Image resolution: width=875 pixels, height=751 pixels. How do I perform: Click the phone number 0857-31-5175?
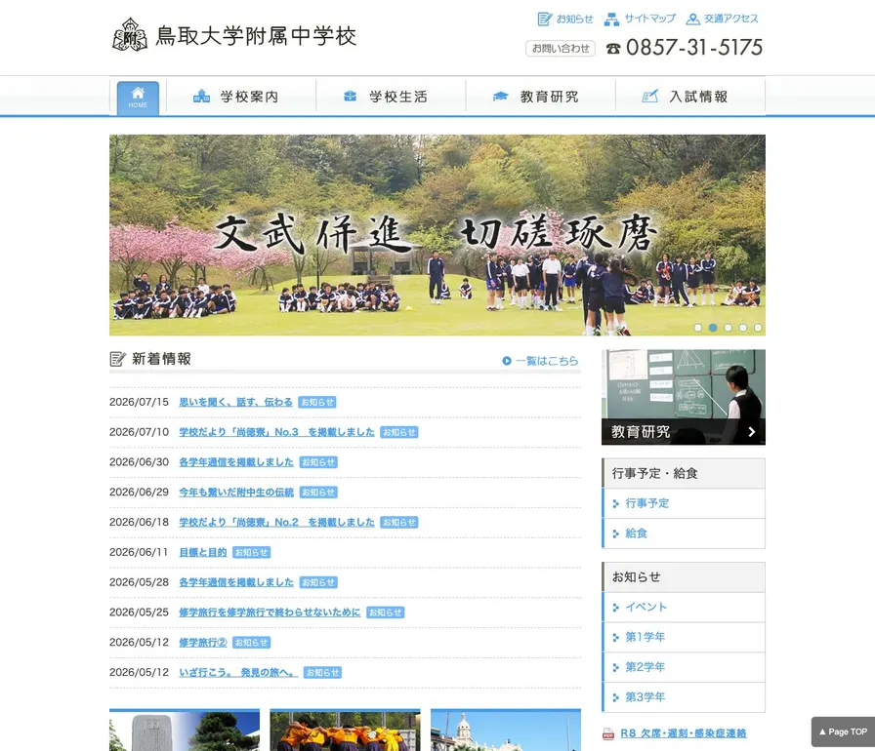[694, 48]
